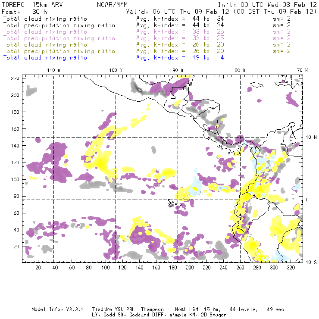Click the "260" tick on the horizontal axis
319x319 pixels.
tap(240, 268)
